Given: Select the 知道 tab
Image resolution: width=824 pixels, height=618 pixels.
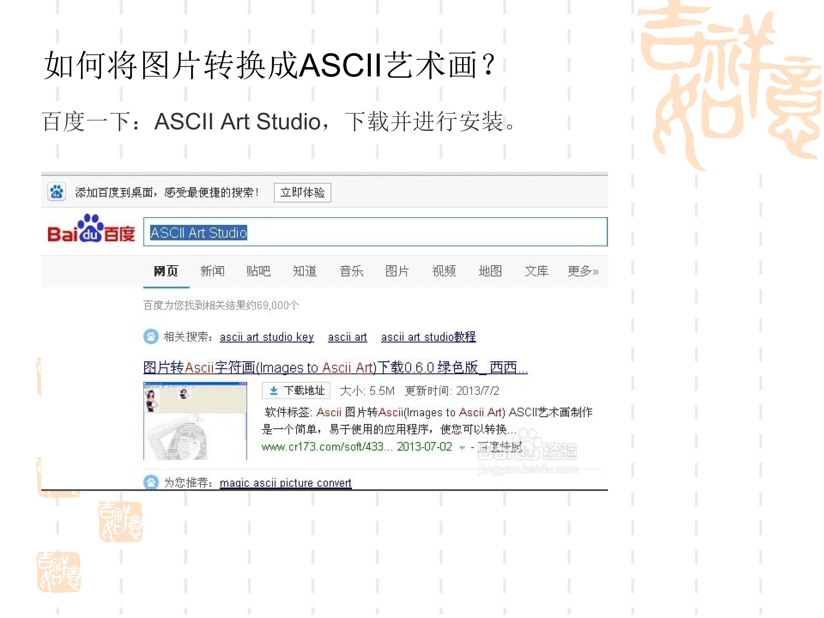Looking at the screenshot, I should [305, 271].
